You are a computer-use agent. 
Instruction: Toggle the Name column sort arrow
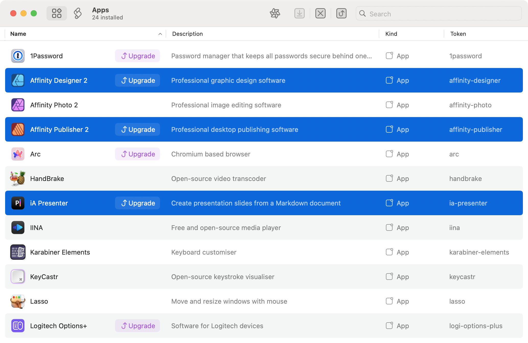click(x=160, y=34)
